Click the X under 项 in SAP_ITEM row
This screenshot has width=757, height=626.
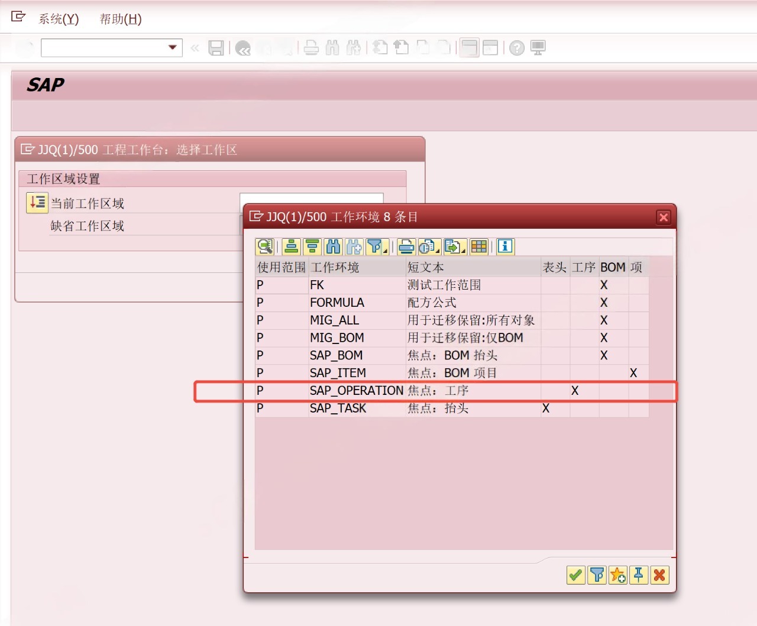click(x=633, y=373)
